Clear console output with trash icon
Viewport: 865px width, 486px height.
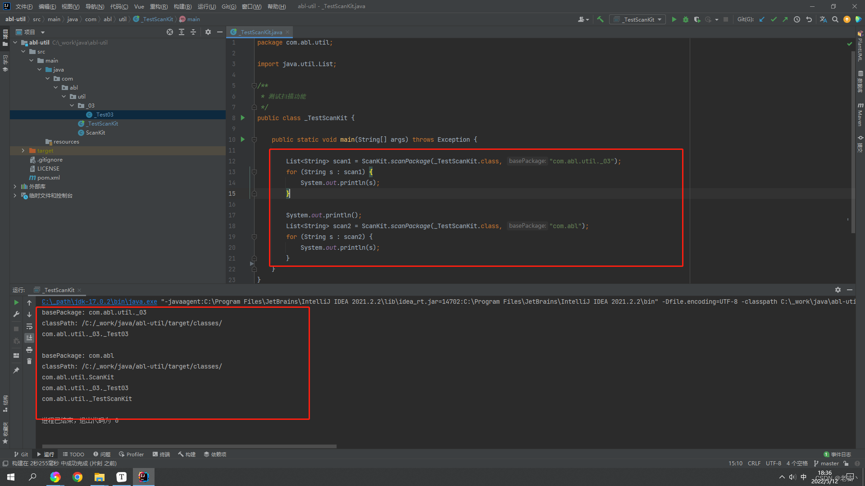click(29, 361)
